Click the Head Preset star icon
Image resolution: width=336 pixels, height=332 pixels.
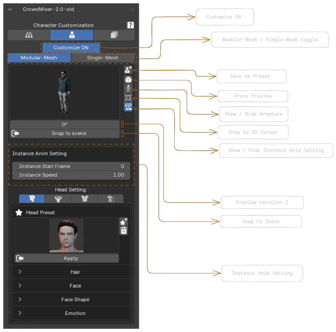[19, 212]
